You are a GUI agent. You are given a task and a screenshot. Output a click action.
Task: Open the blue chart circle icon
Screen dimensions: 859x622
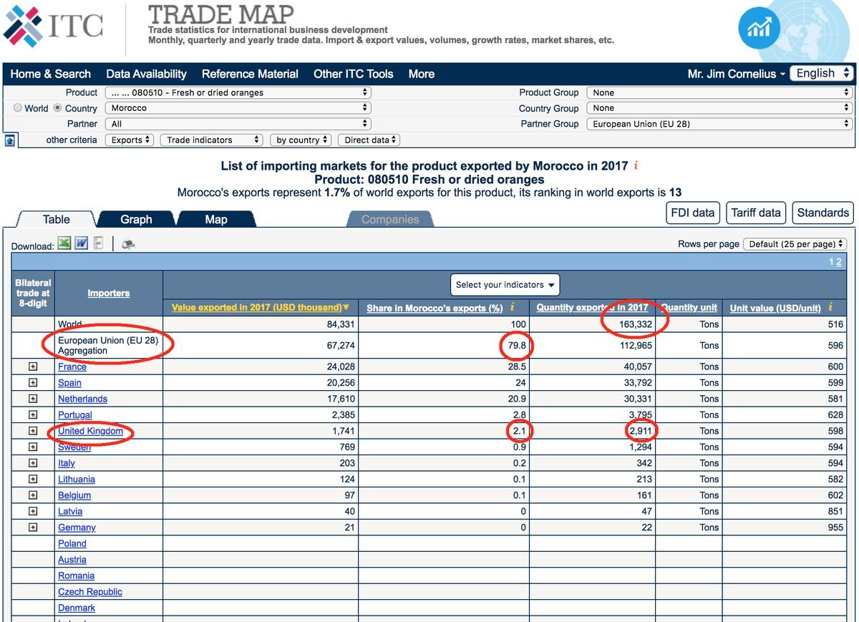(759, 28)
